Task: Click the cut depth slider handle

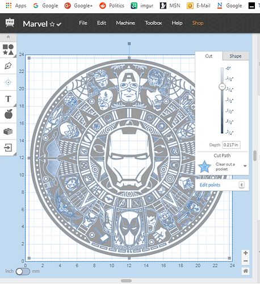Action: click(x=222, y=87)
